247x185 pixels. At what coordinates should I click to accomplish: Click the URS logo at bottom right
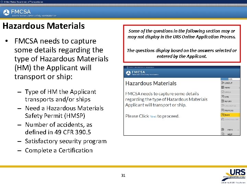tap(234, 176)
